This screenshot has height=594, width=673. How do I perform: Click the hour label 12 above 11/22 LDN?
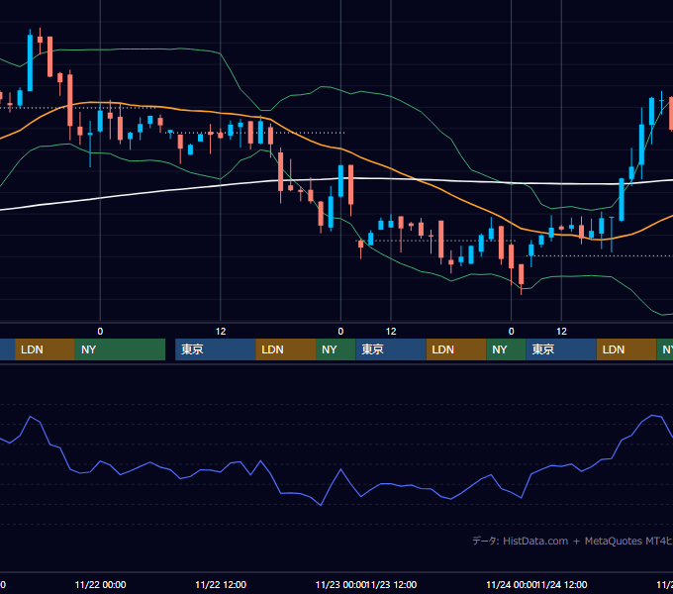(x=221, y=332)
